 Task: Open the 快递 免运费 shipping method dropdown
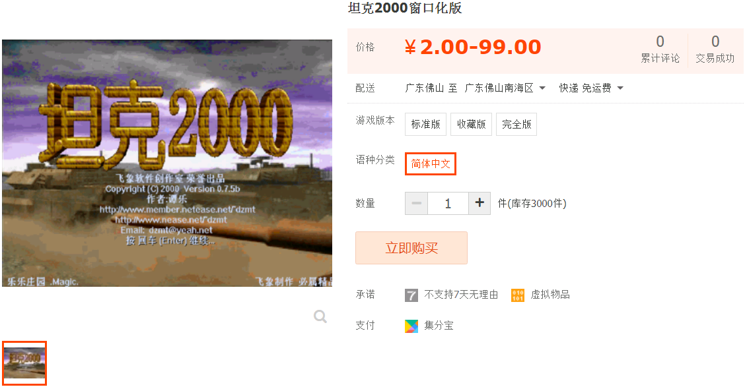591,88
